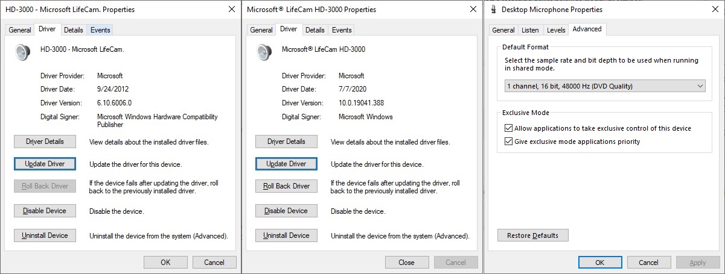Switch to the Levels tab
725x274 pixels.
pyautogui.click(x=556, y=30)
